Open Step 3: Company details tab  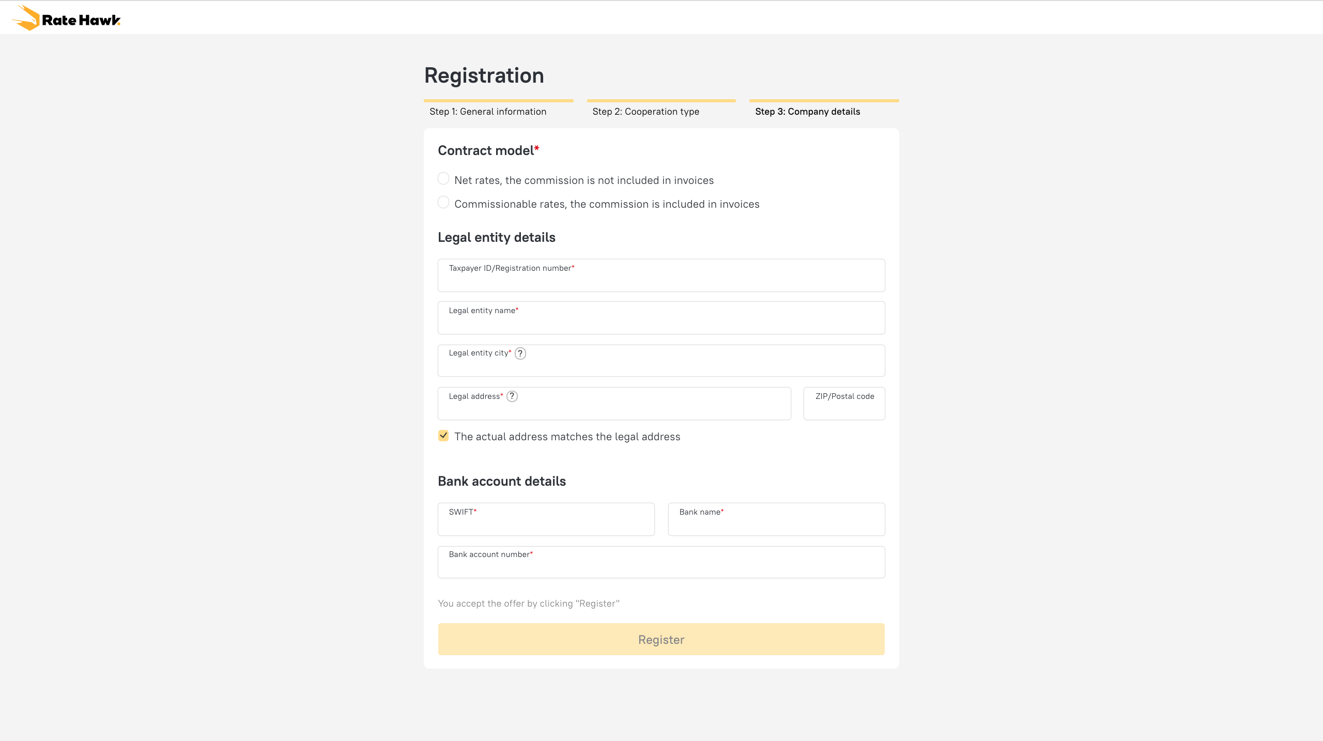[x=807, y=112]
